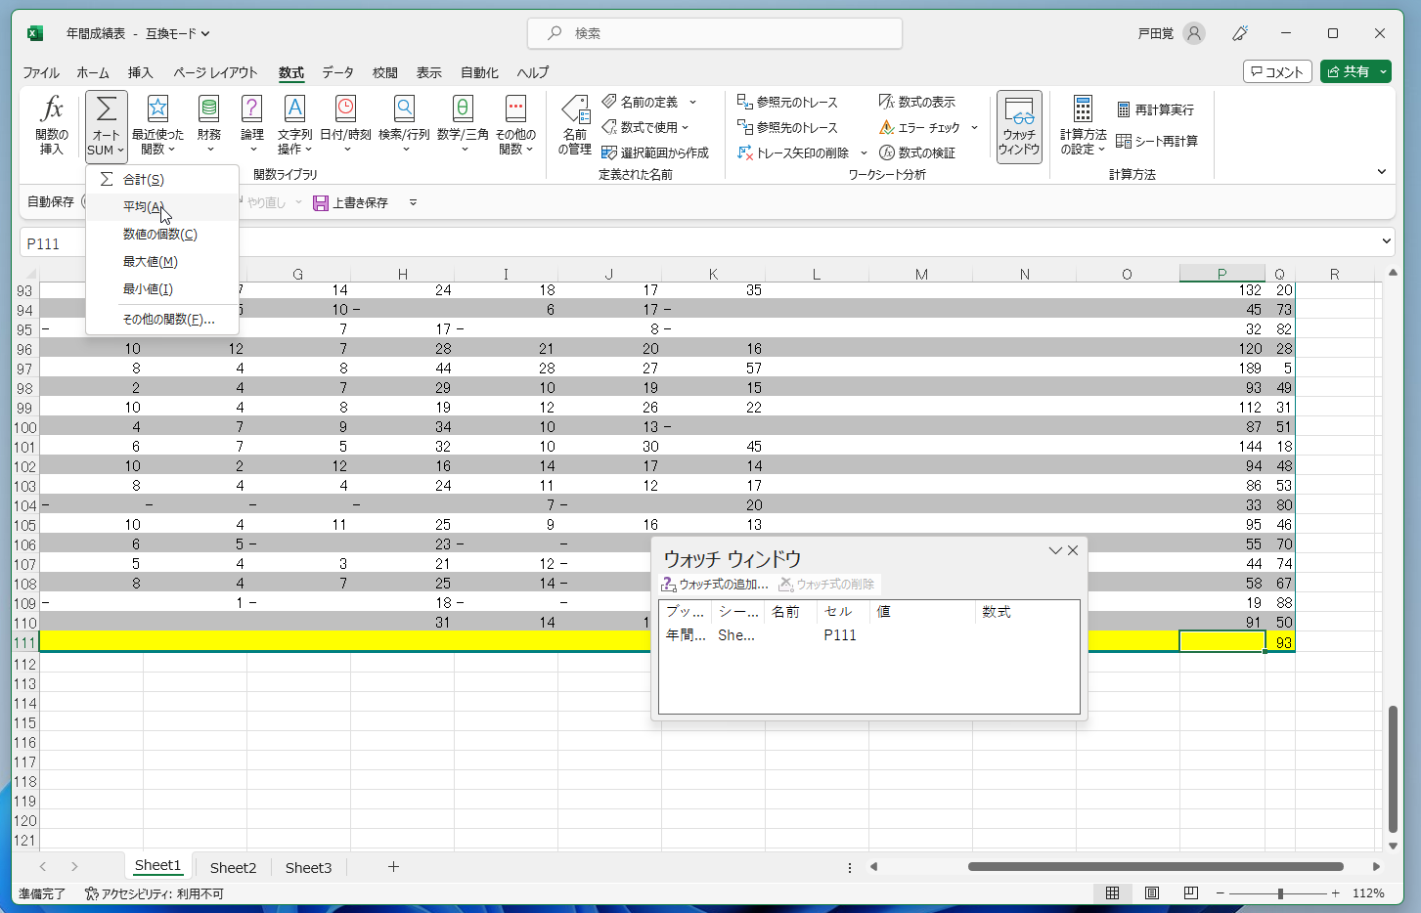Open the 計算方法の設定 dropdown

[1083, 124]
